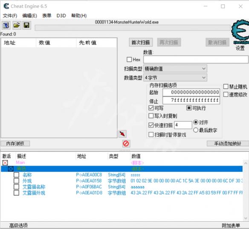Click the save floppy disk icon

(26, 26)
